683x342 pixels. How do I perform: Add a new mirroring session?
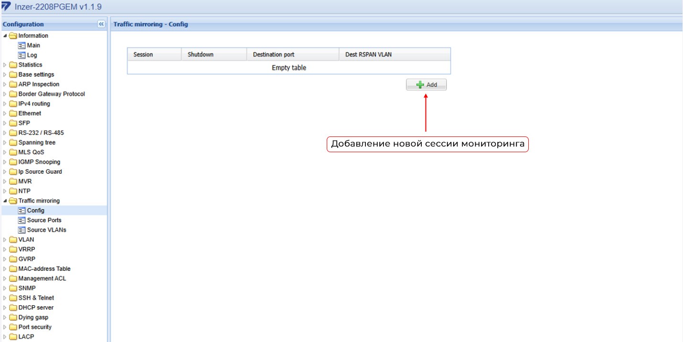click(x=427, y=85)
